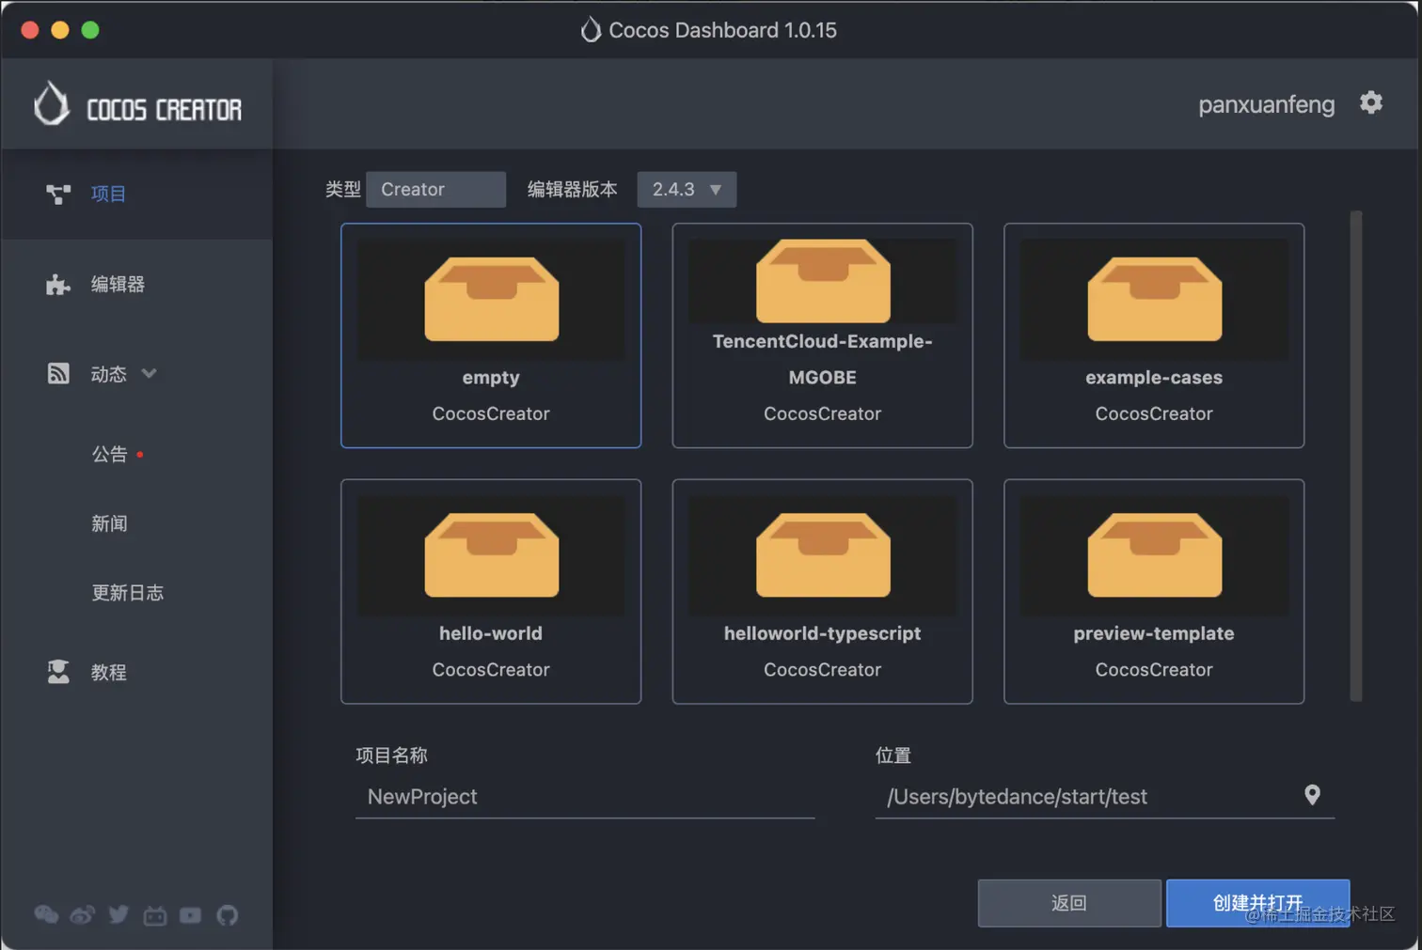The image size is (1422, 950).
Task: Open the 公告 announcements item
Action: click(109, 454)
